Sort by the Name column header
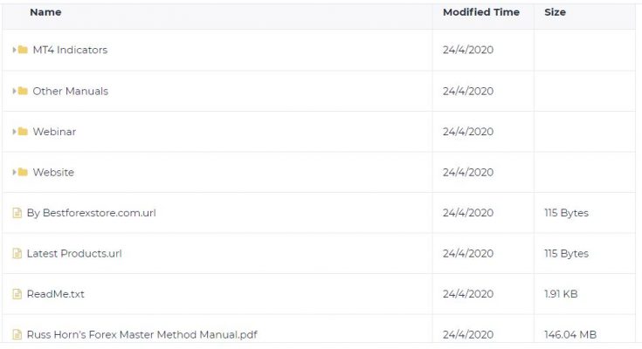The image size is (642, 349). tap(45, 12)
